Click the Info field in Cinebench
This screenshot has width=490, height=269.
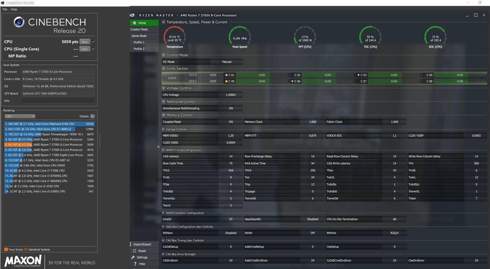click(x=58, y=101)
